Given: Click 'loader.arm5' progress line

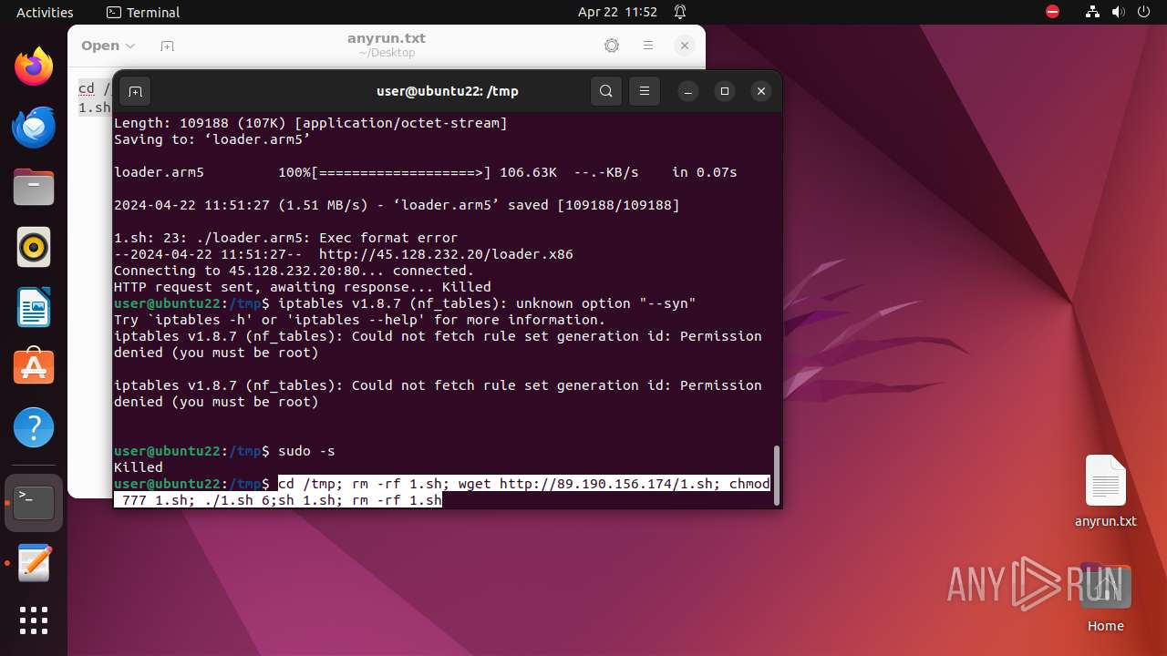Looking at the screenshot, I should [425, 172].
